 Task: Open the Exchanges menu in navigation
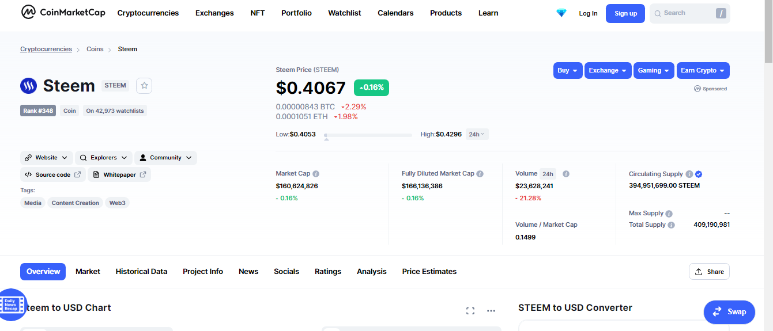click(x=214, y=13)
